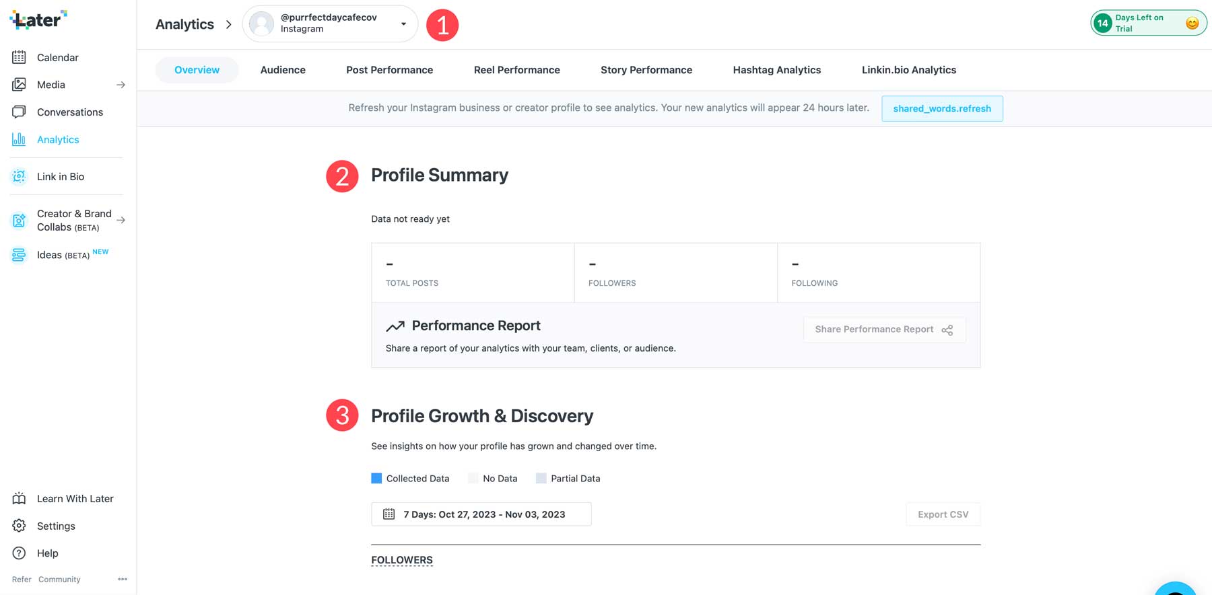Viewport: 1212px width, 595px height.
Task: Open the Ideas (BETA) icon
Action: tap(19, 255)
